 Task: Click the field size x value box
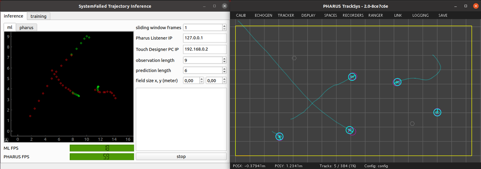point(191,81)
